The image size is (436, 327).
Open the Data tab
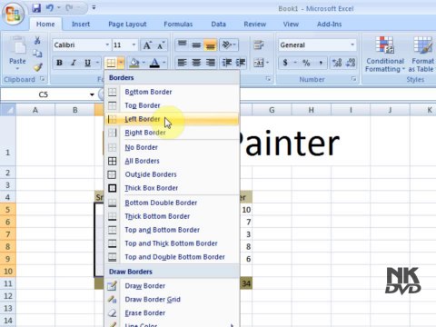click(x=218, y=25)
